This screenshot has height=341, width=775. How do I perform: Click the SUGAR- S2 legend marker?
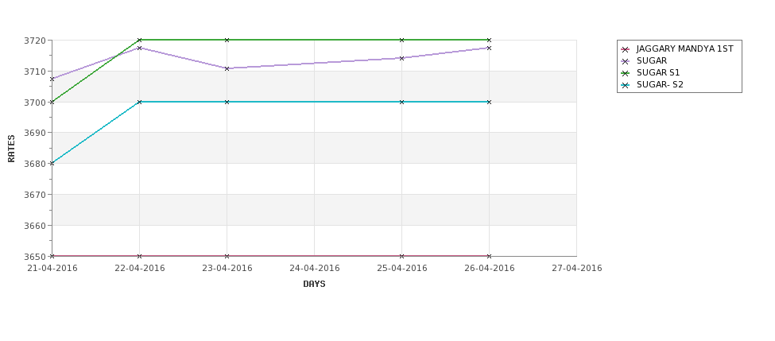[x=626, y=85]
